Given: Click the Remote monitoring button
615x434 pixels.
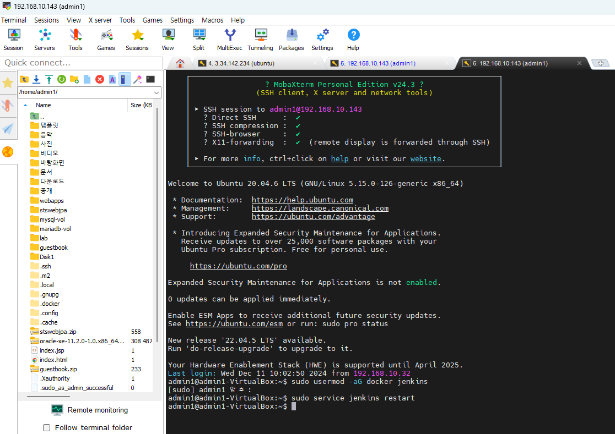Looking at the screenshot, I should [90, 410].
